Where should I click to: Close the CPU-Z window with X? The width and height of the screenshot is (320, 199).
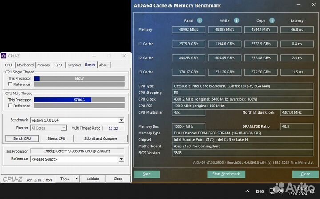[124, 56]
